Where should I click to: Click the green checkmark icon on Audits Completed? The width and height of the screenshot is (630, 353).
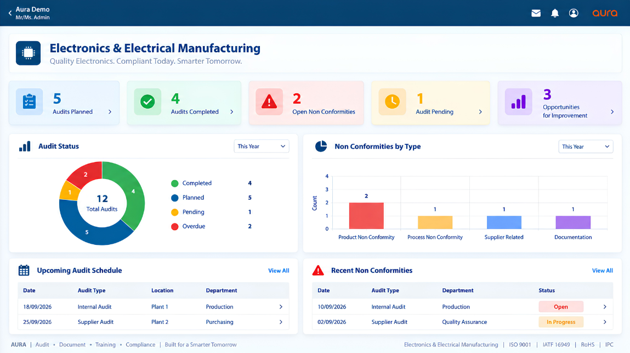pos(147,102)
